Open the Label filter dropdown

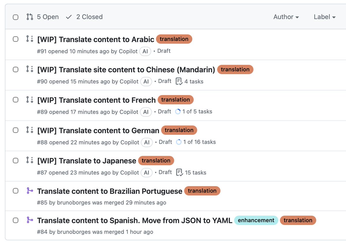(x=325, y=17)
